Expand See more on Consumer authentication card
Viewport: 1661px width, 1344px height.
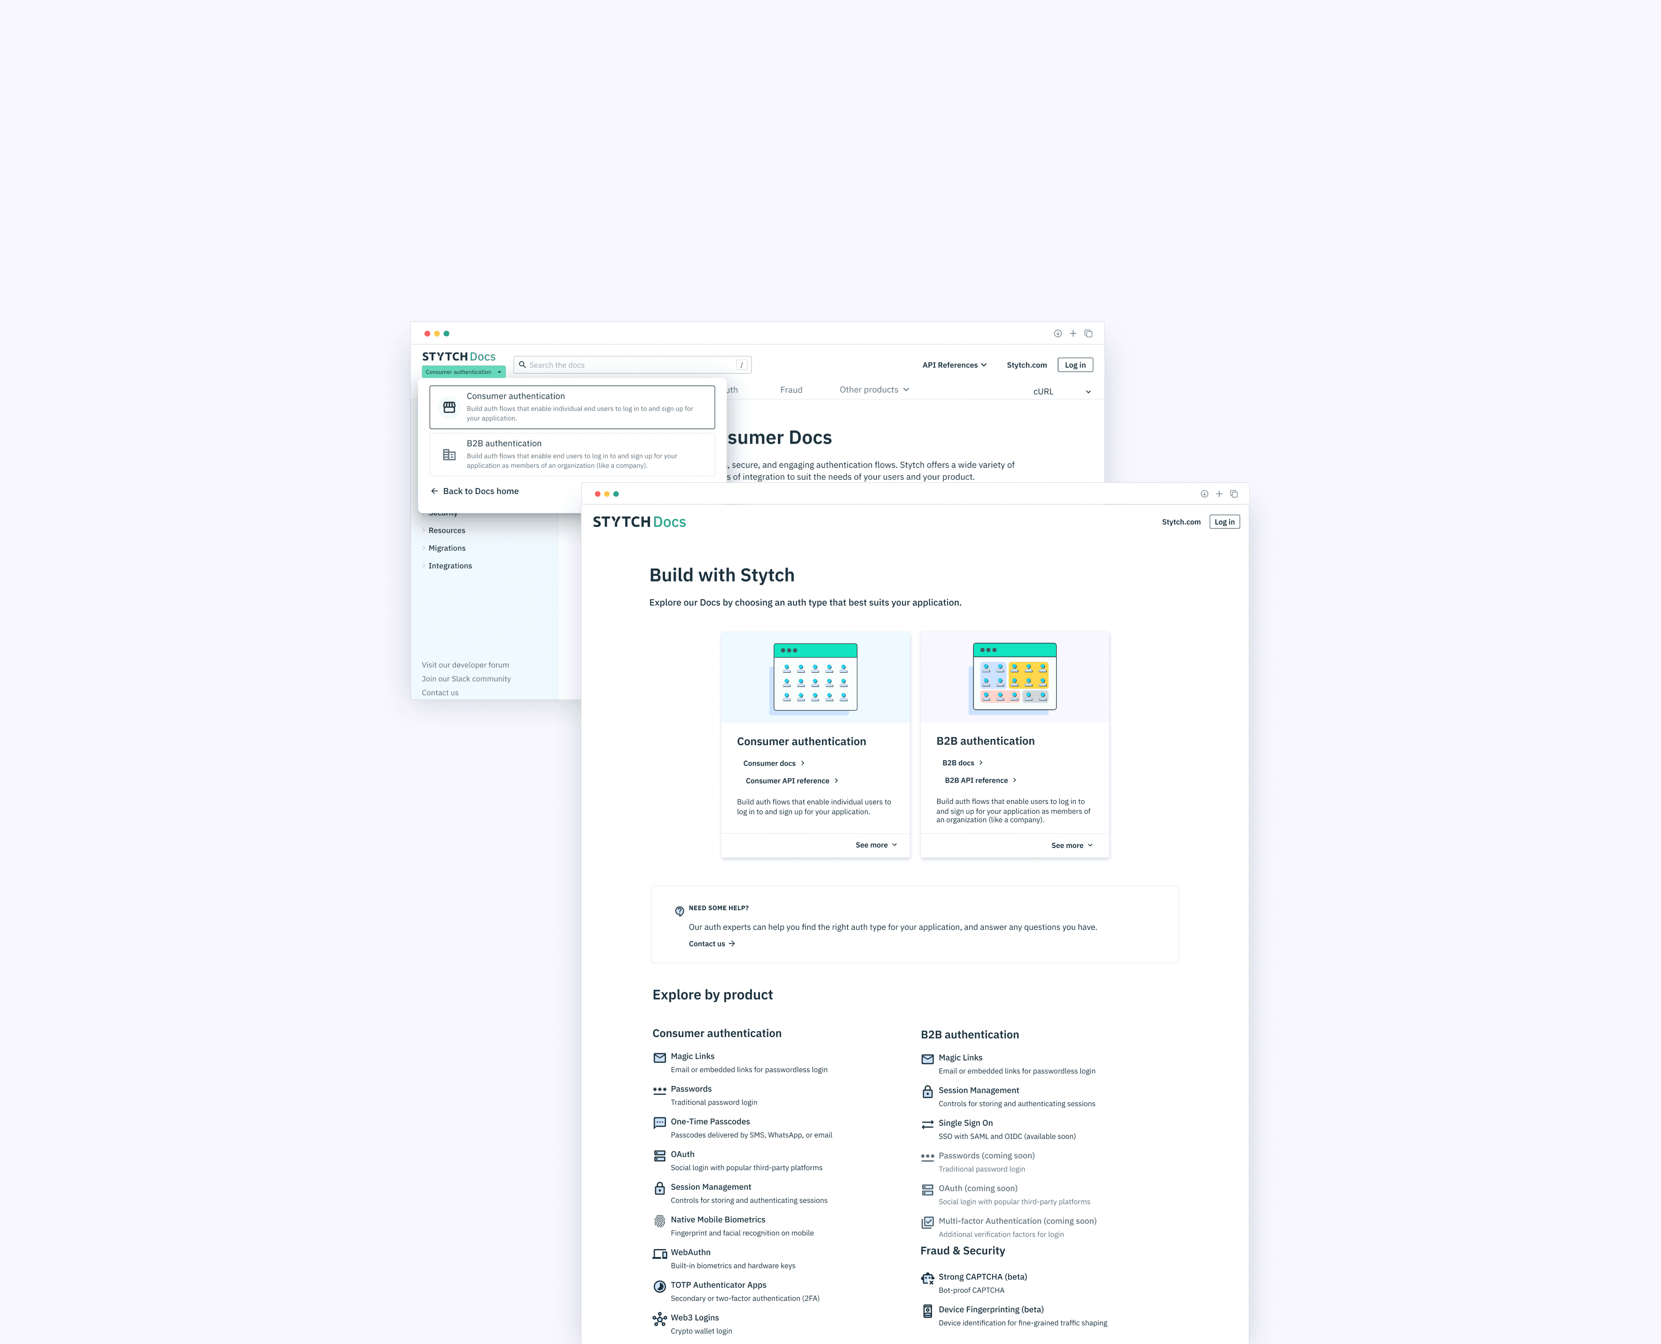876,845
